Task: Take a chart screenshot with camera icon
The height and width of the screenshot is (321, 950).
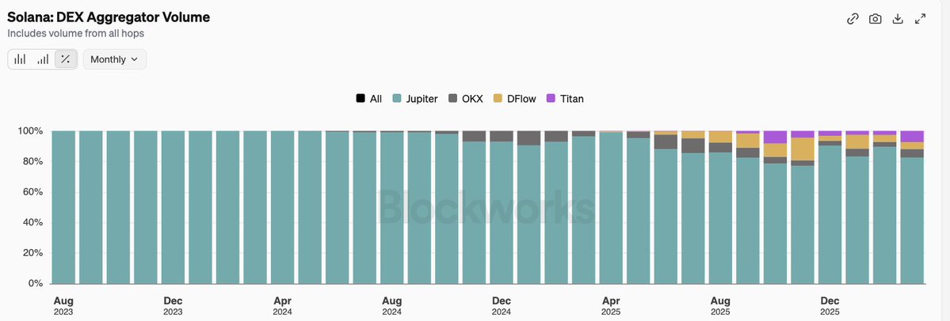Action: [x=876, y=19]
